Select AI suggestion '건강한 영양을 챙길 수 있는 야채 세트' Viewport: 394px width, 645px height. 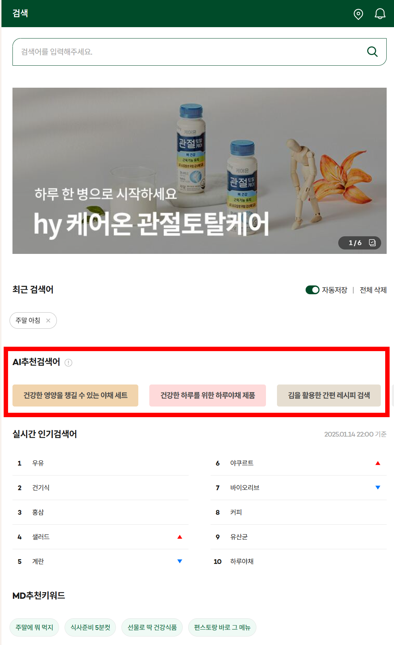point(75,396)
